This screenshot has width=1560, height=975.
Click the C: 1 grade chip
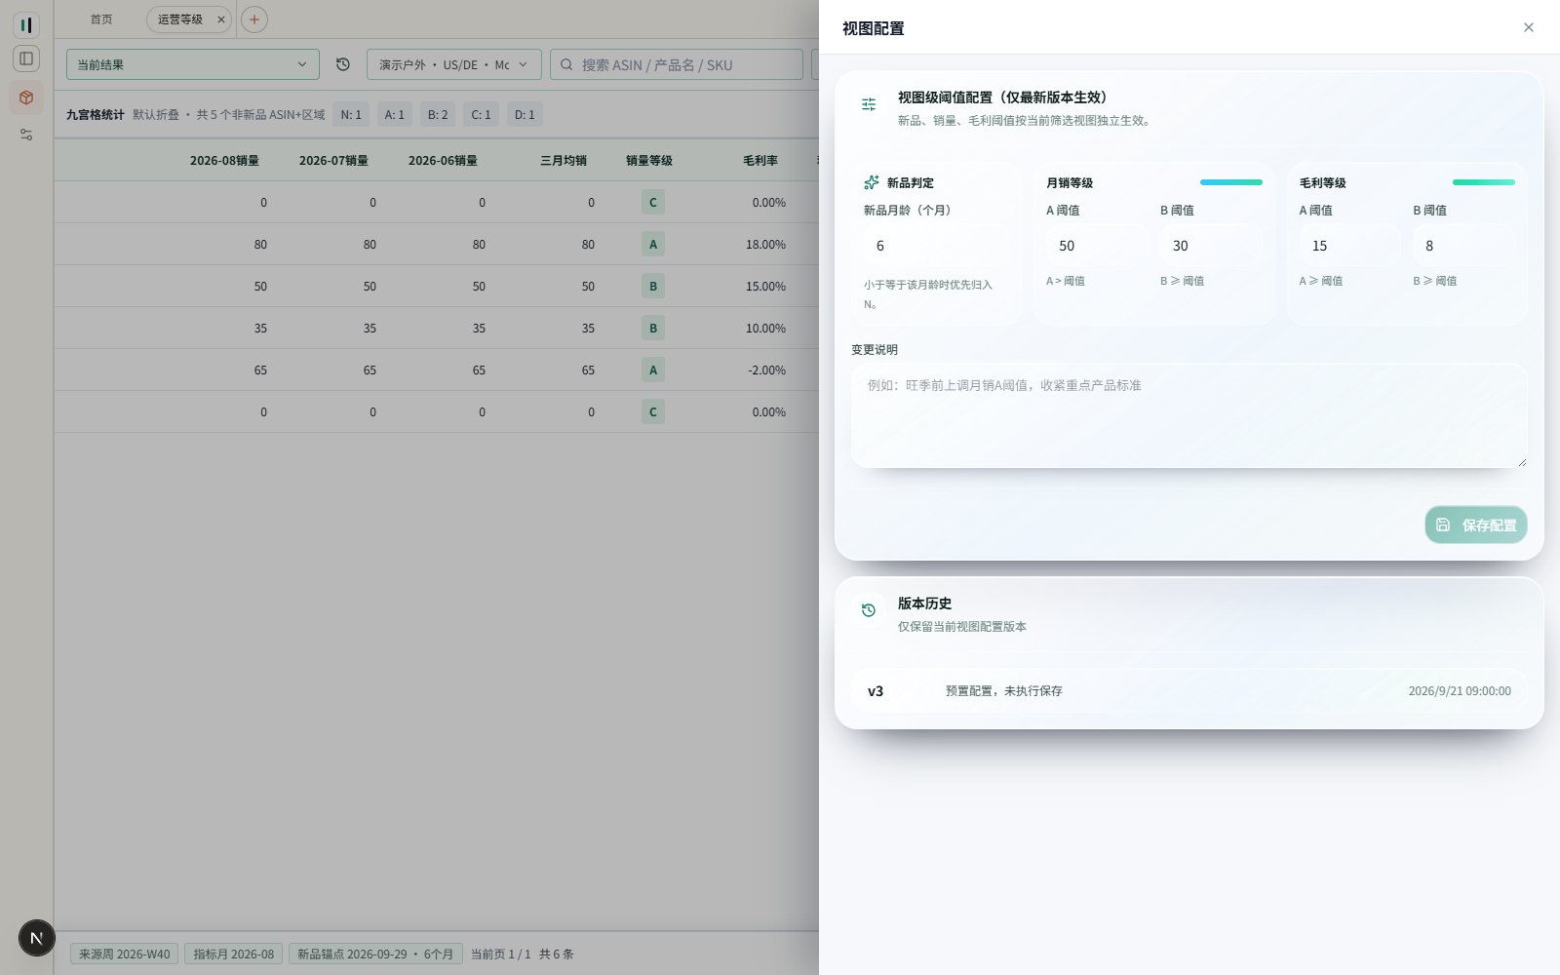click(481, 114)
